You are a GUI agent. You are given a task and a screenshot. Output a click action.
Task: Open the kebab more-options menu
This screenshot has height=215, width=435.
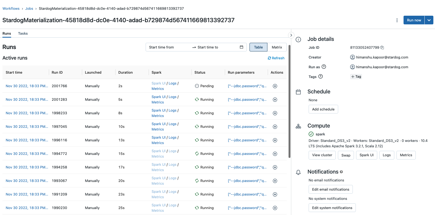(x=397, y=20)
